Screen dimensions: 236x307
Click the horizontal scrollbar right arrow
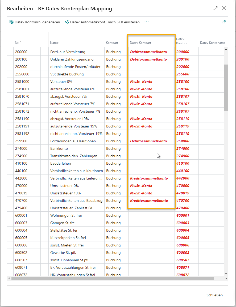226,279
